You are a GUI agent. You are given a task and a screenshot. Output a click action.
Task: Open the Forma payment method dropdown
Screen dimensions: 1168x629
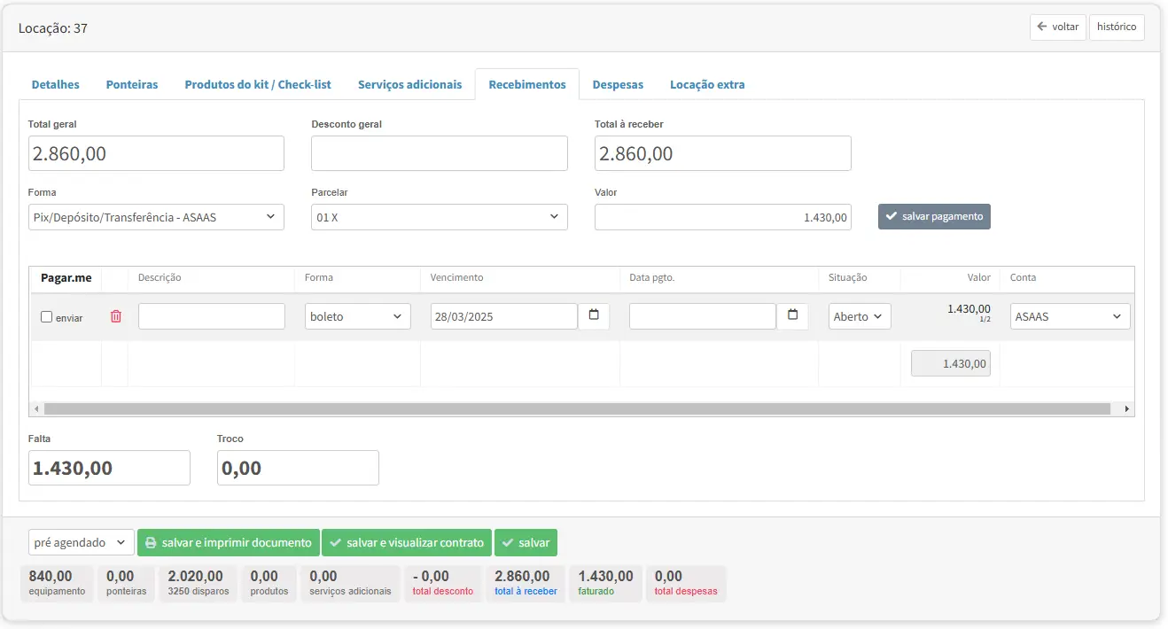pyautogui.click(x=156, y=217)
